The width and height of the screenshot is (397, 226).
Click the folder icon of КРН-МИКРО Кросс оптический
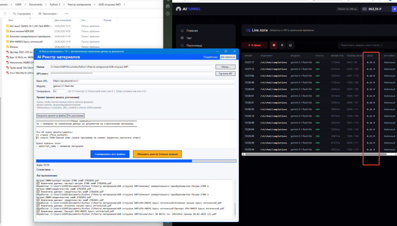pos(8,41)
